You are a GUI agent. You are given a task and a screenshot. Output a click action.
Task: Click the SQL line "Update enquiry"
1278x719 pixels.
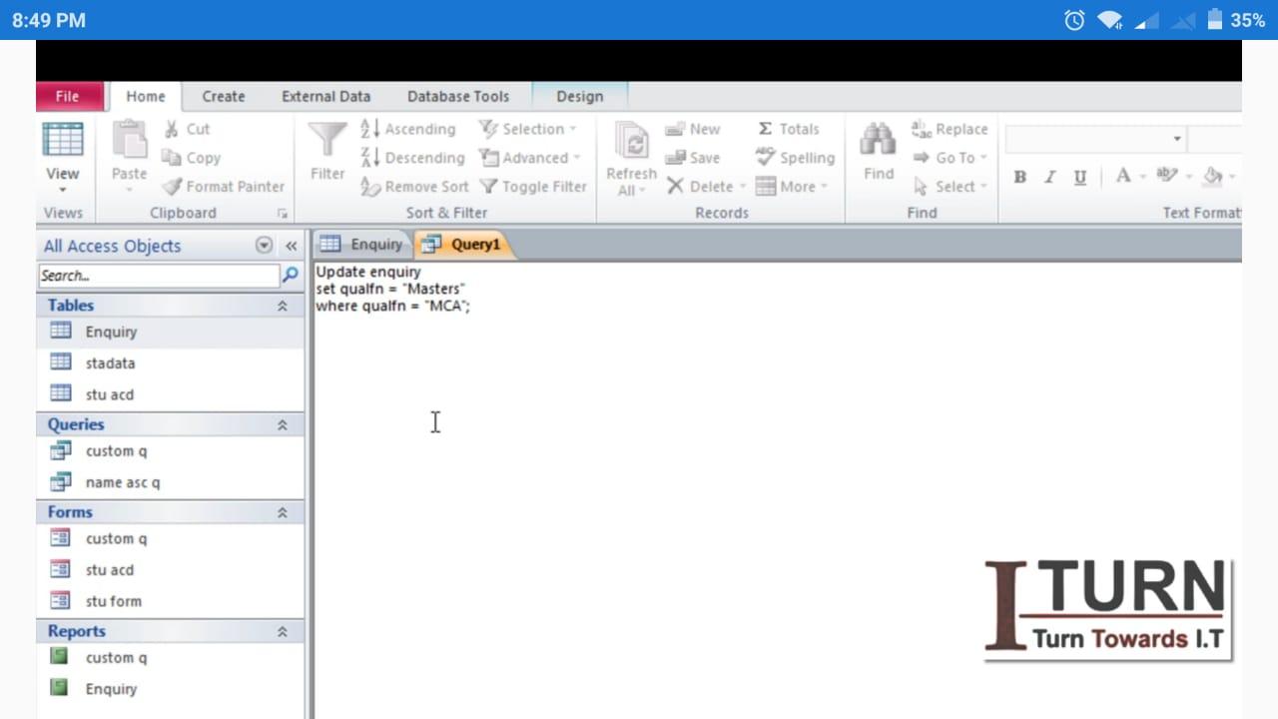368,272
